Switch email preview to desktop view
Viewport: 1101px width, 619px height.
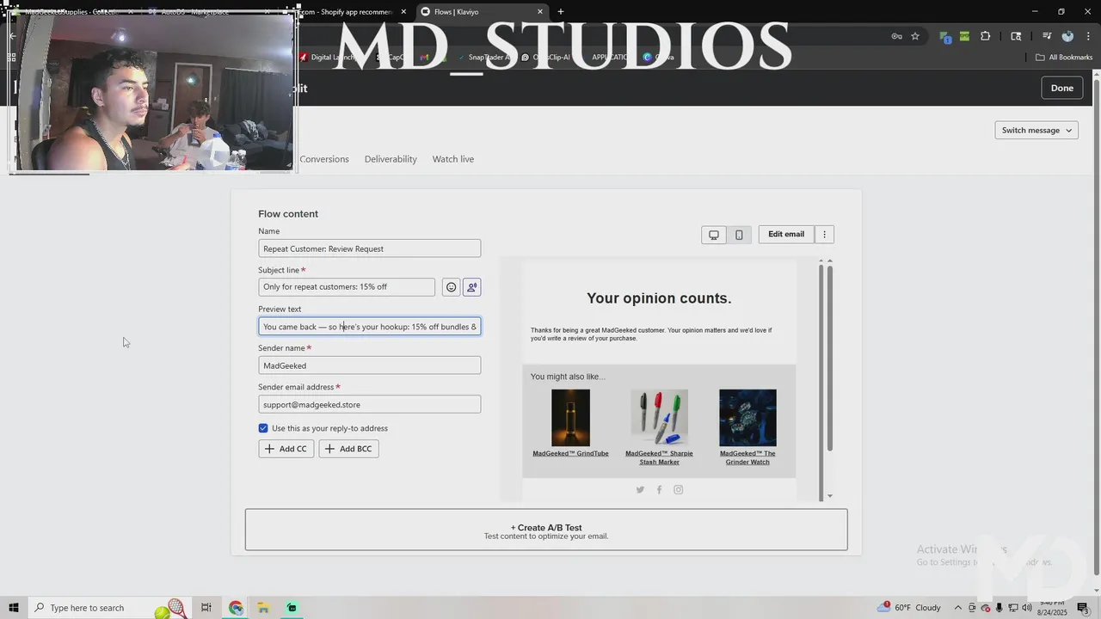(714, 235)
